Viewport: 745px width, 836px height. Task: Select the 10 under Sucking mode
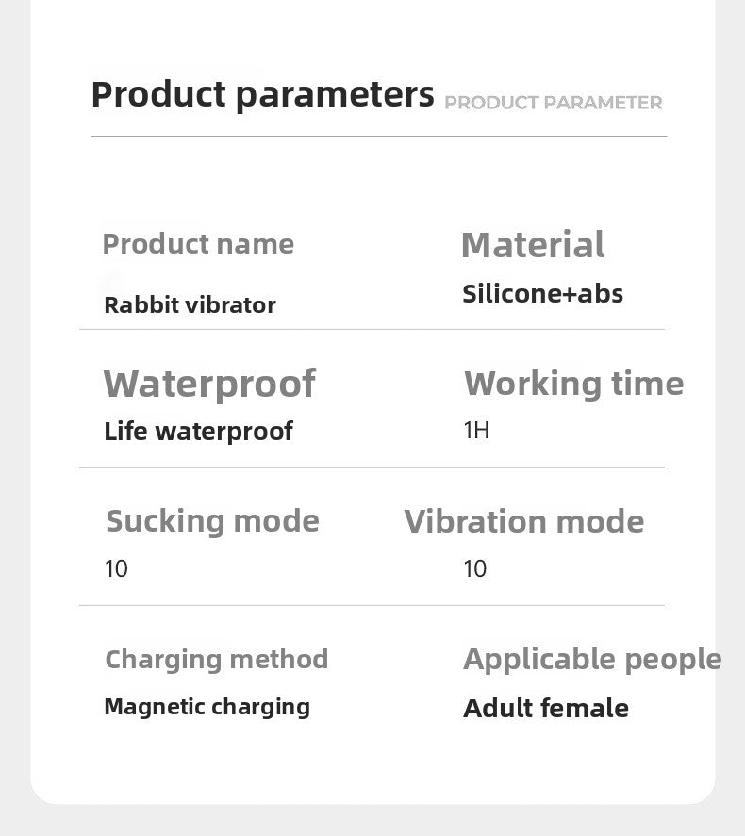click(x=116, y=569)
